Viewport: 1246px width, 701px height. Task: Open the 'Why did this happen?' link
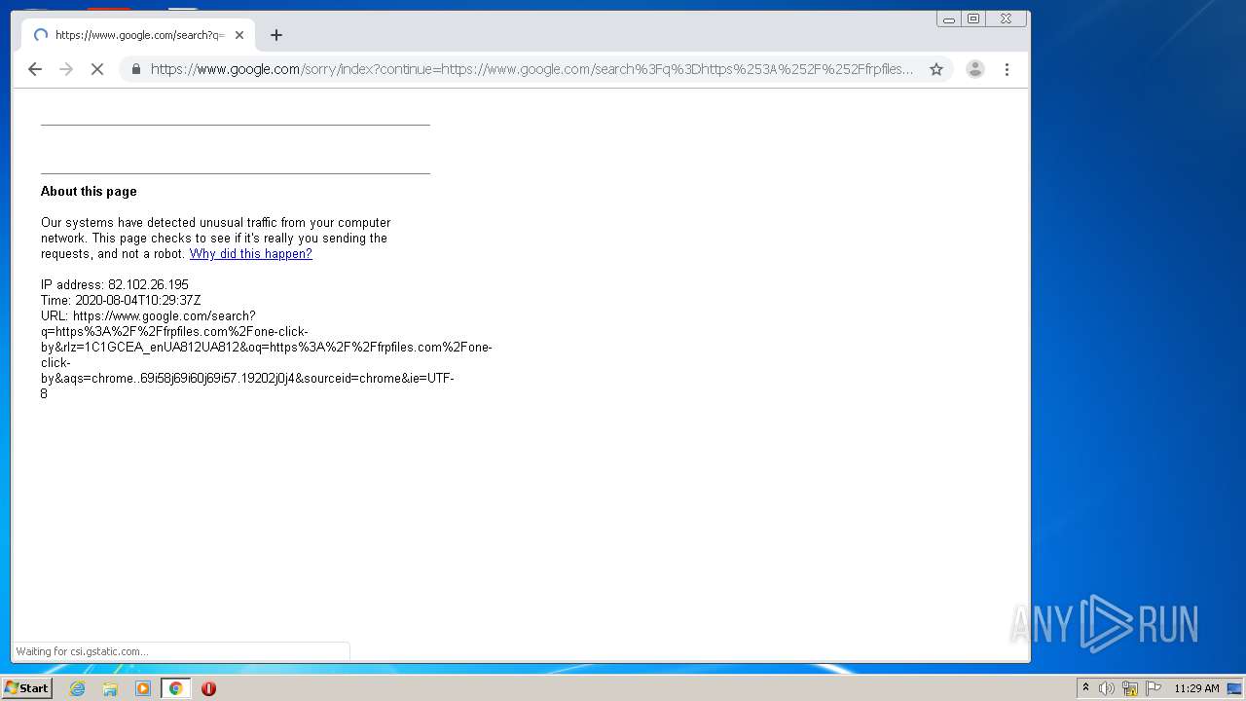(250, 254)
